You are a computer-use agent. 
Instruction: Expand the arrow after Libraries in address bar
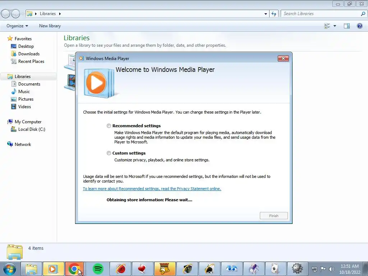pyautogui.click(x=60, y=14)
